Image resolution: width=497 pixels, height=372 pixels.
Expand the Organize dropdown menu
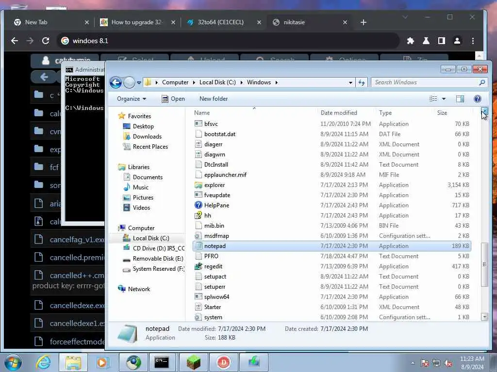point(131,99)
